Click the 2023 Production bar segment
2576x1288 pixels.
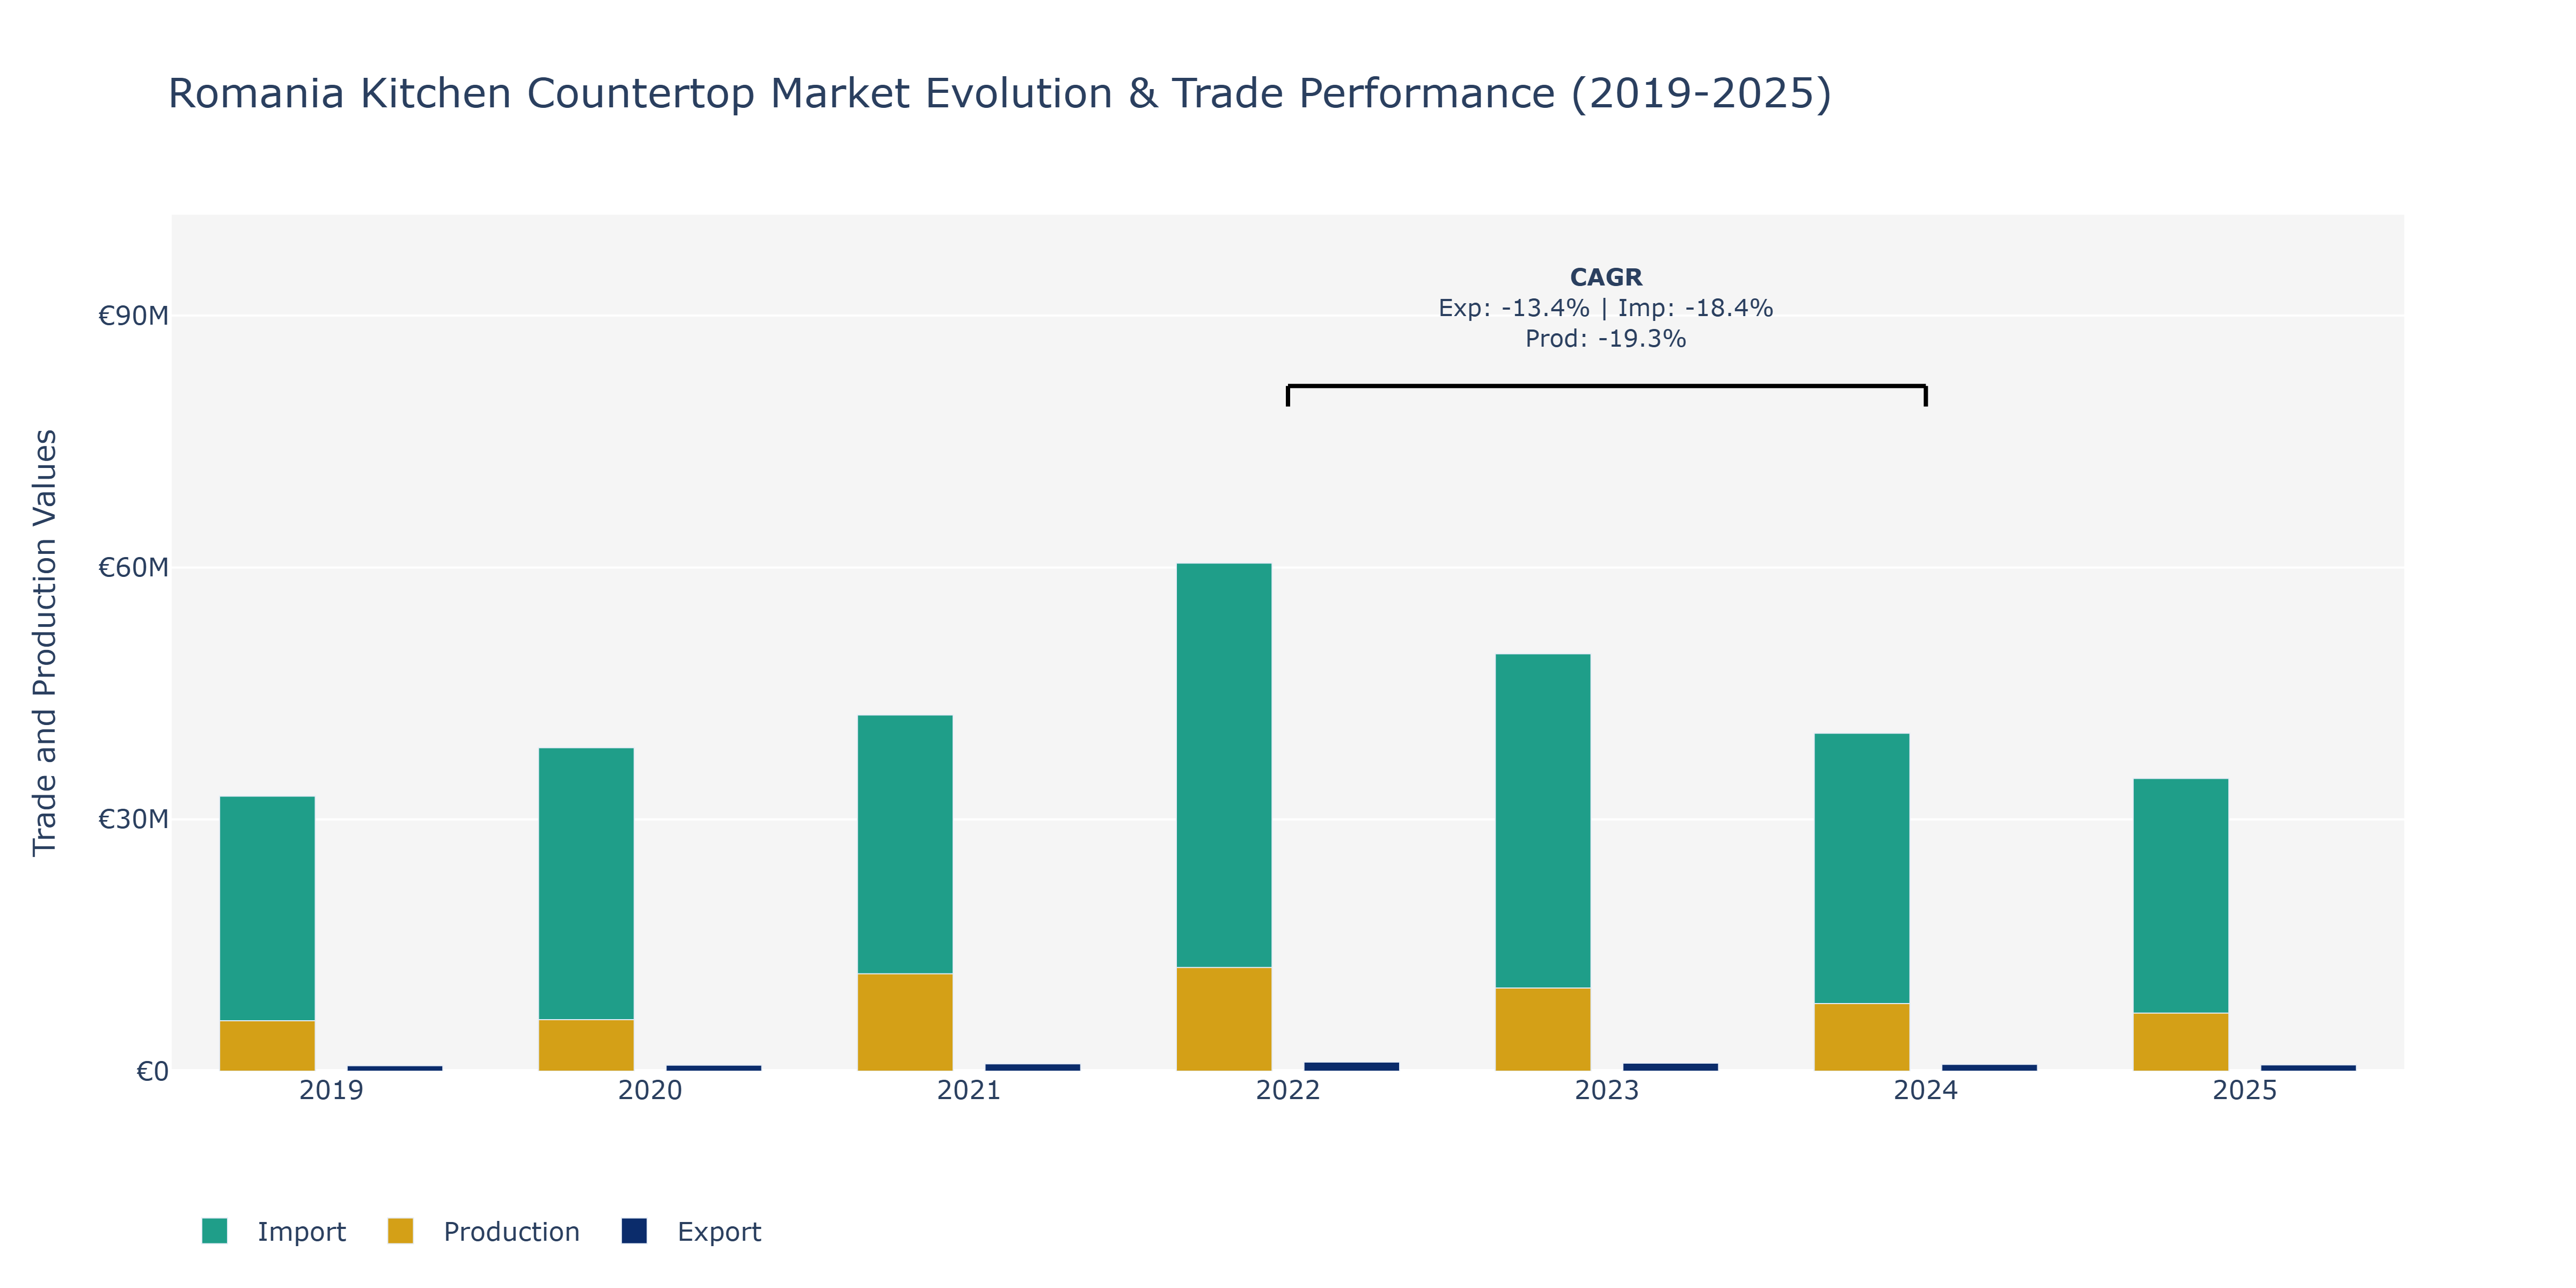click(x=1543, y=1029)
